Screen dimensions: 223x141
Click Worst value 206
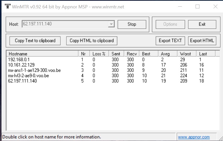[184, 65]
